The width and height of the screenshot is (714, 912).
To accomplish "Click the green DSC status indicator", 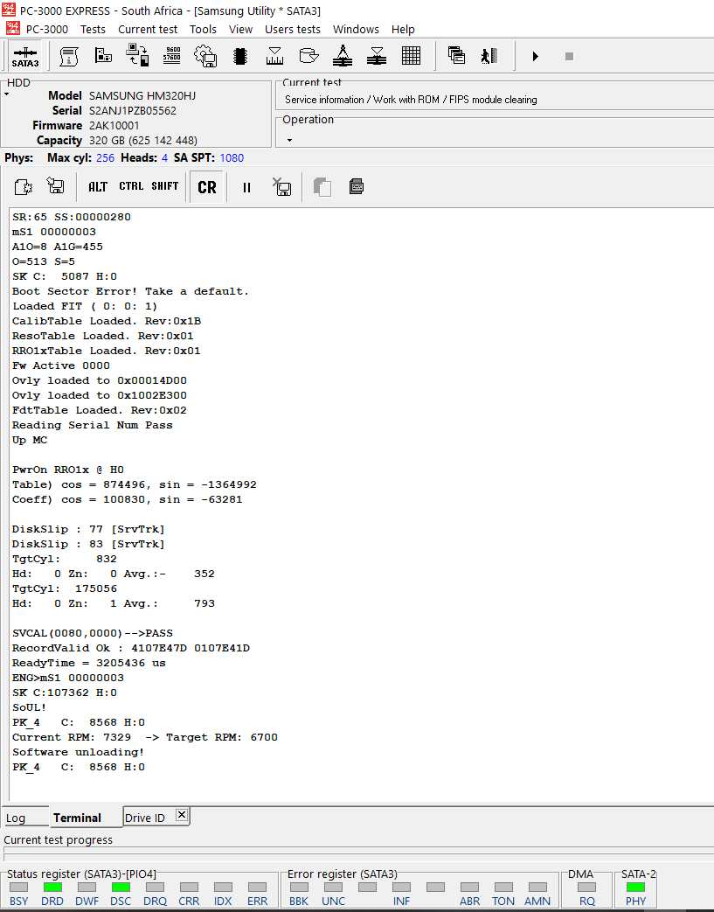I will tap(121, 887).
